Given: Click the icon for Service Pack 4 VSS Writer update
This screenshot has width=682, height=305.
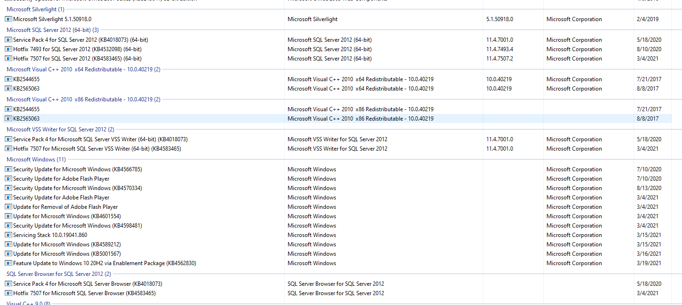Looking at the screenshot, I should (x=8, y=139).
